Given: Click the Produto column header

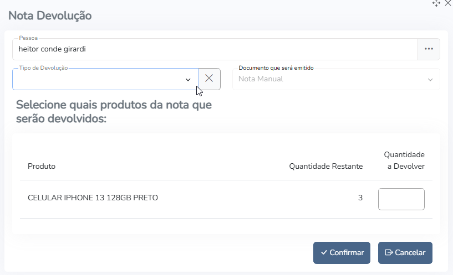Looking at the screenshot, I should click(x=42, y=166).
